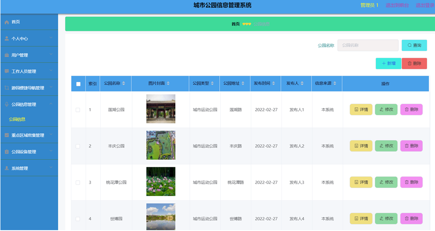Click the 发布人2 cell

(297, 146)
